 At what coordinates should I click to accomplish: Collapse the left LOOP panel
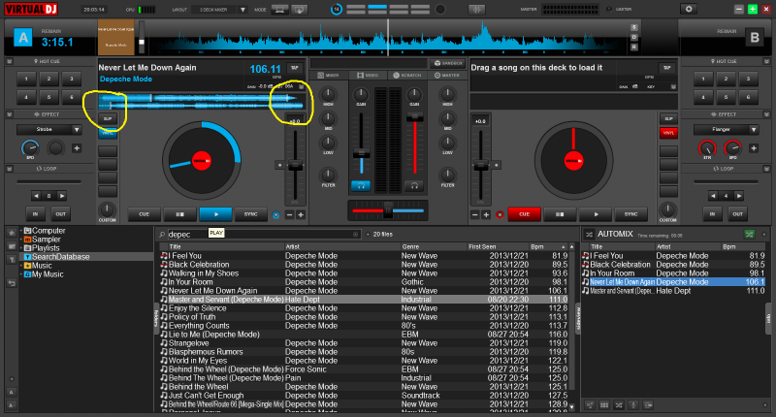[x=10, y=169]
